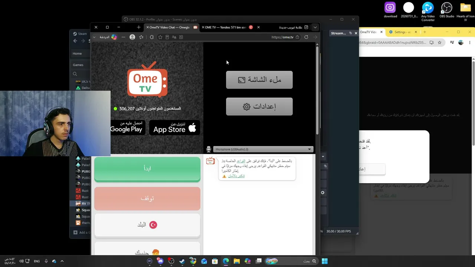The height and width of the screenshot is (267, 475).
Task: Bookmark the page in Chrome
Action: click(440, 43)
